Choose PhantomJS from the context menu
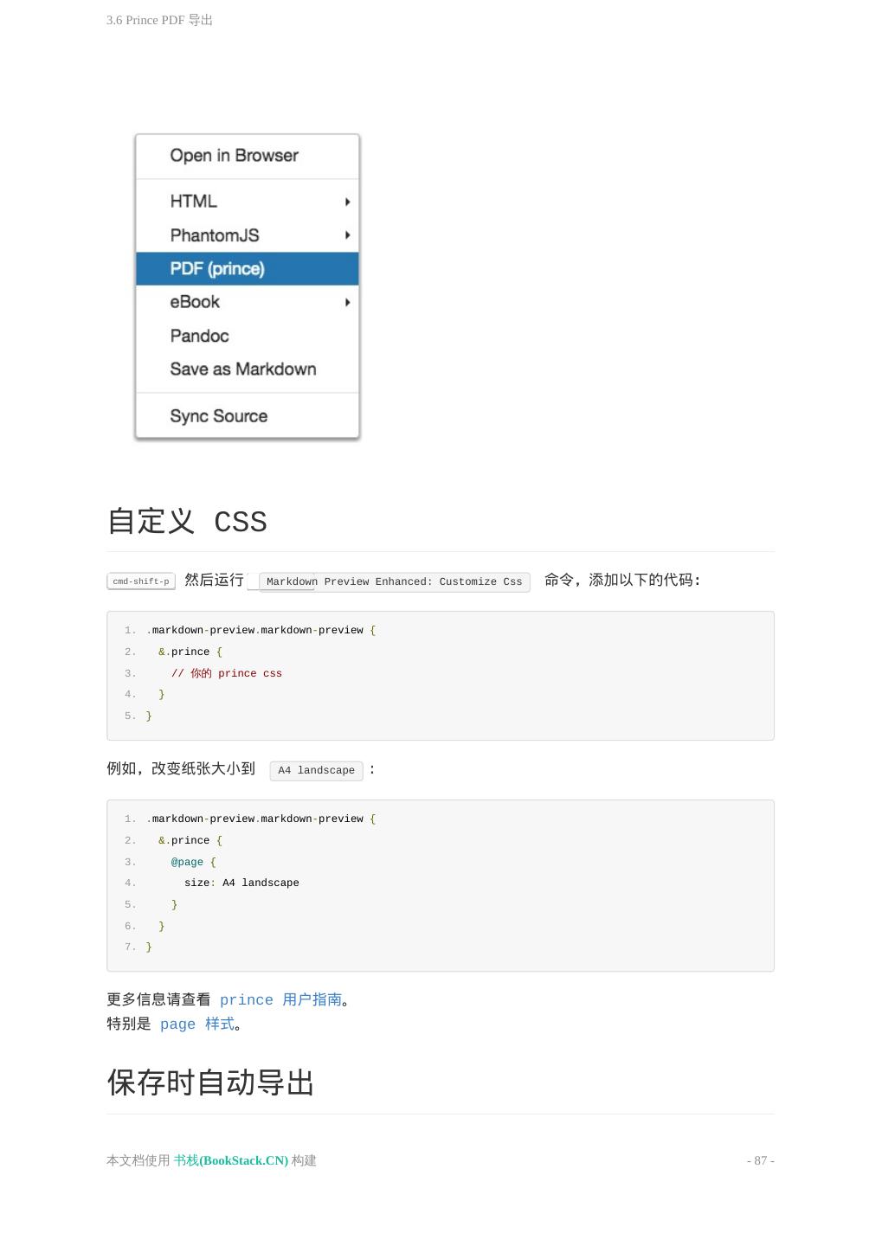The image size is (882, 1246). (247, 235)
